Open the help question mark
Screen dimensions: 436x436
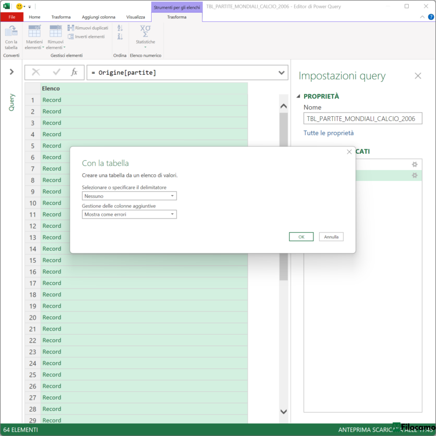431,17
